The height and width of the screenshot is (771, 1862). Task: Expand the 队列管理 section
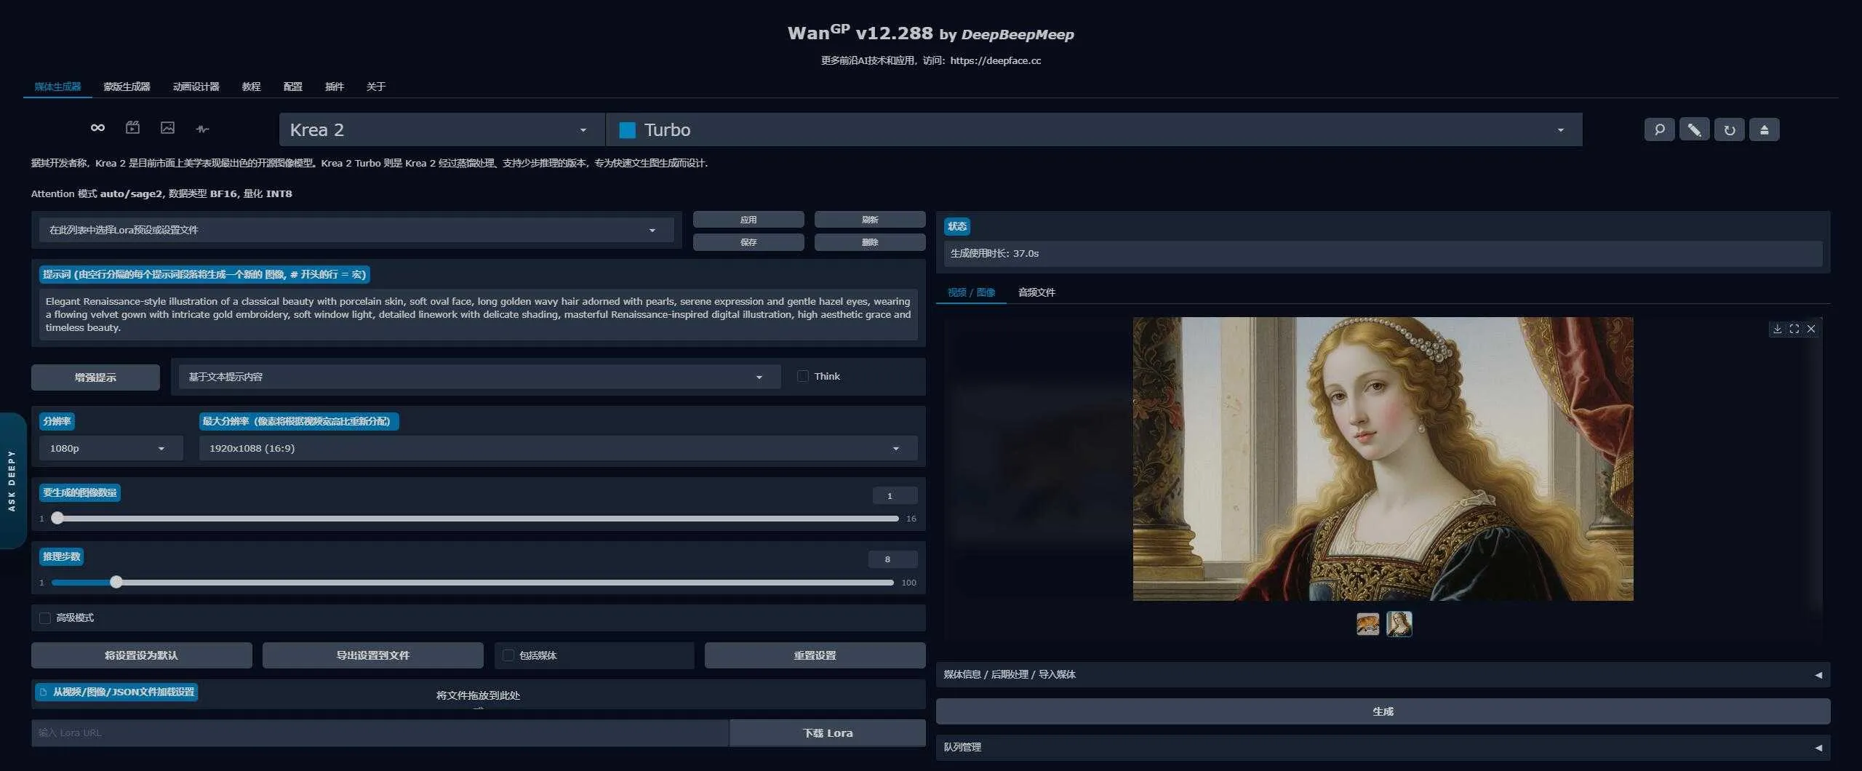pos(1383,747)
